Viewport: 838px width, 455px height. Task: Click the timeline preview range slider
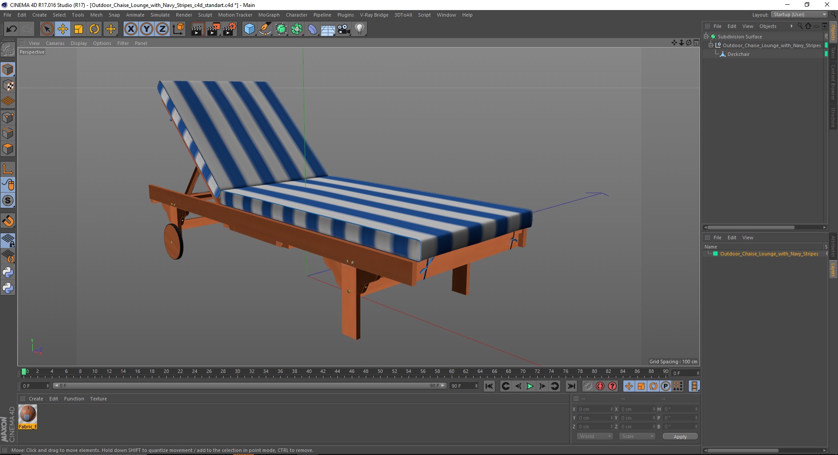(x=250, y=386)
